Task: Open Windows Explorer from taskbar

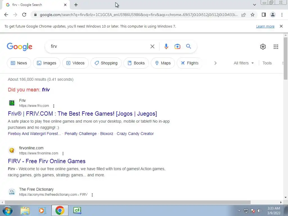Action: point(25,210)
